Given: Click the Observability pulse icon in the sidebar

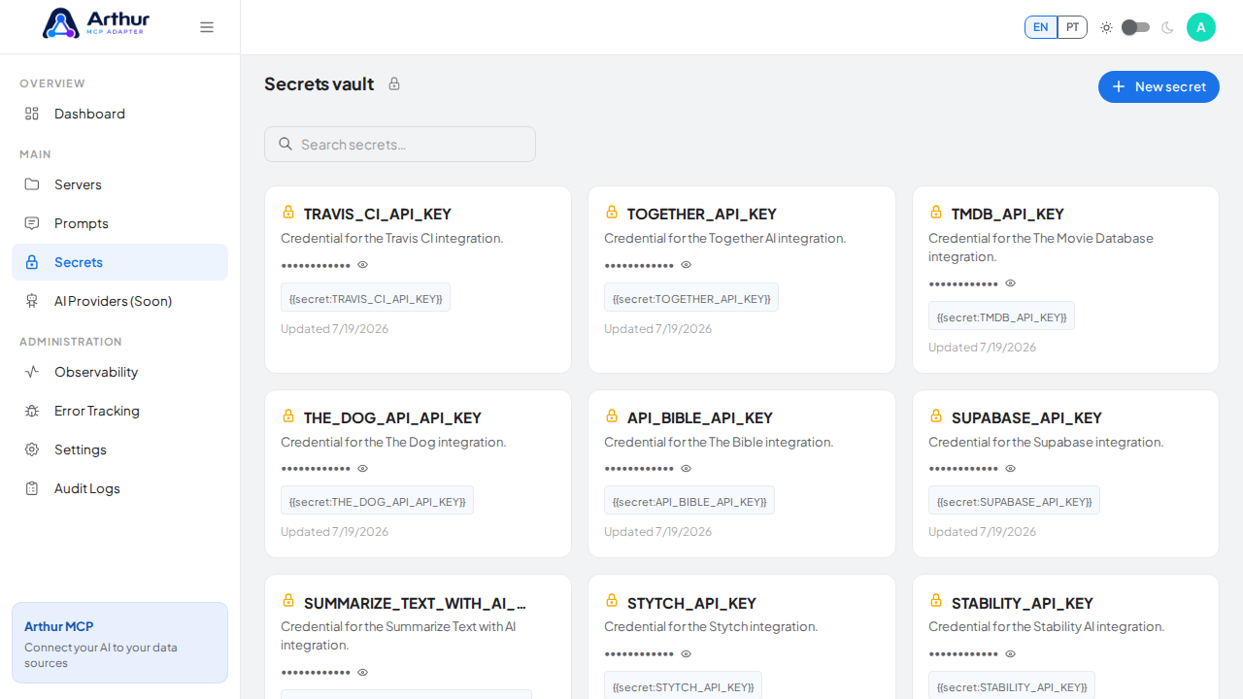Looking at the screenshot, I should click(32, 372).
